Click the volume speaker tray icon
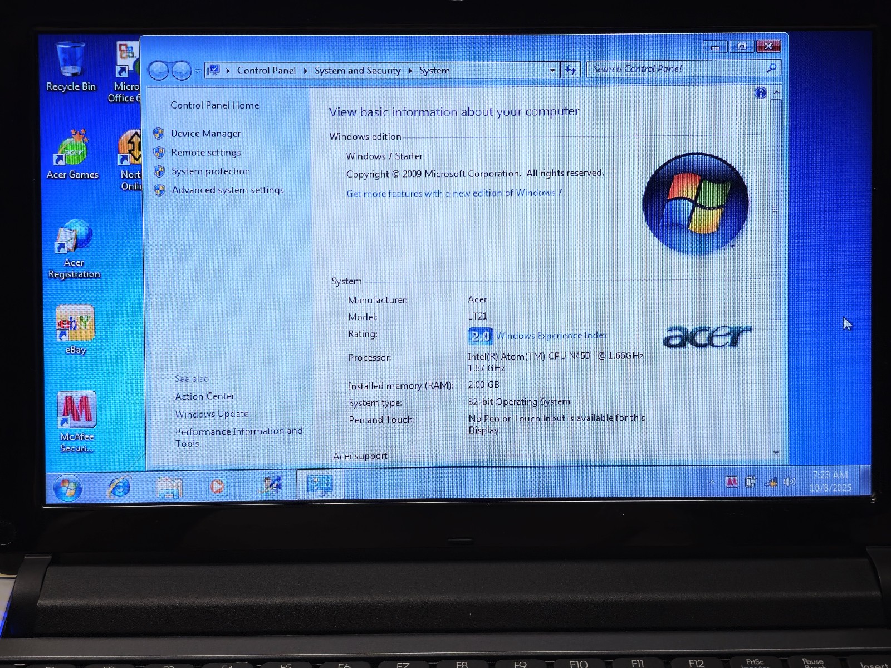 790,482
